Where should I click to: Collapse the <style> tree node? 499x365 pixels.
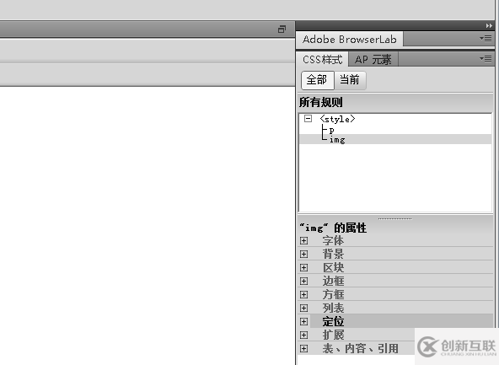click(x=308, y=119)
